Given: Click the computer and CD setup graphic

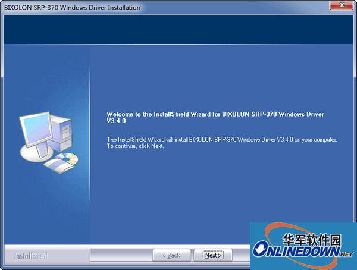Looking at the screenshot, I should coord(48,143).
